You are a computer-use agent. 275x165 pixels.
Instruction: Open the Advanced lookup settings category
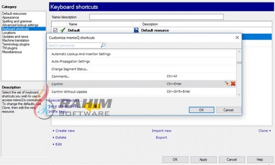click(20, 25)
